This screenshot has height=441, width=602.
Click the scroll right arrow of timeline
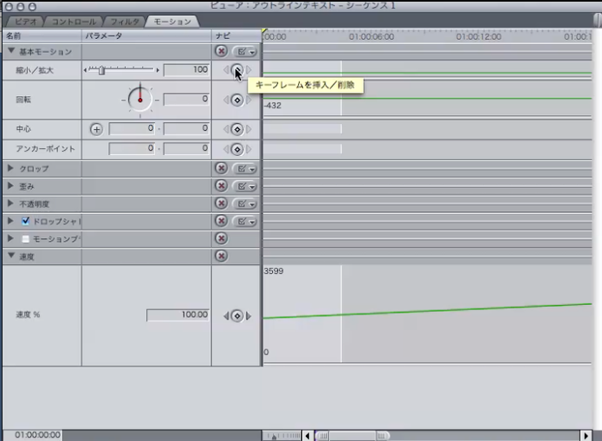coord(586,436)
